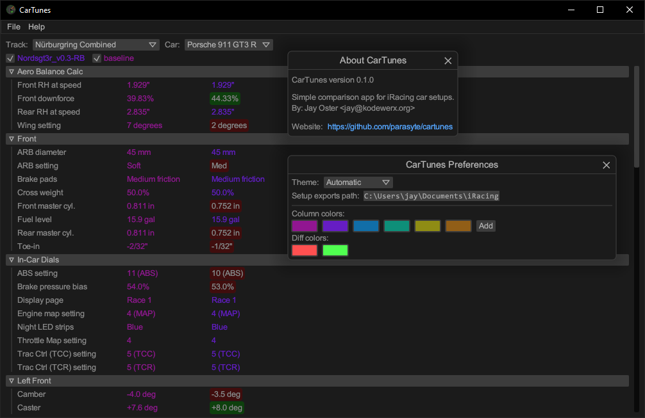Pick the purple column color swatch
The height and width of the screenshot is (418, 645).
pos(335,226)
